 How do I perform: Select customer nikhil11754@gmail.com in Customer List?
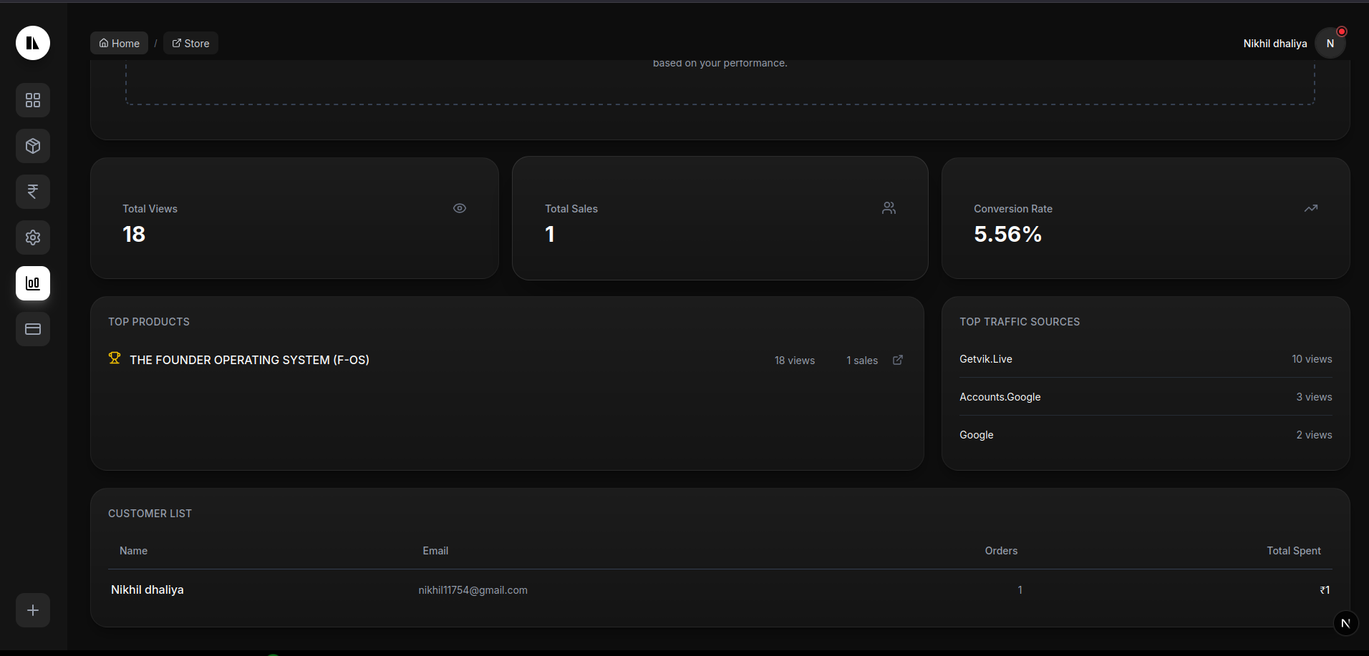tap(473, 589)
